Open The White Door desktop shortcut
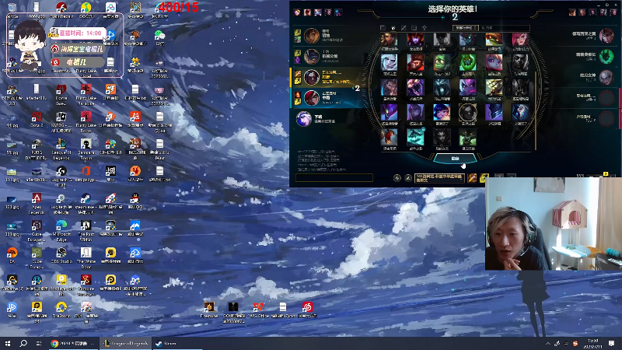 [x=86, y=257]
